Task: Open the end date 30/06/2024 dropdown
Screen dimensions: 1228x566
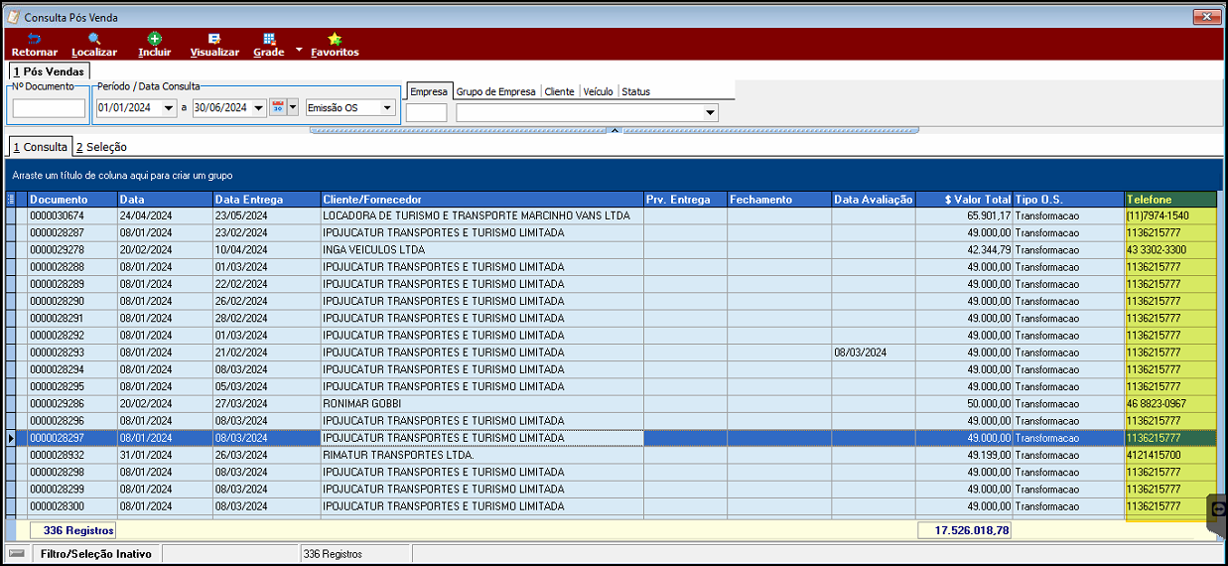Action: click(x=259, y=108)
